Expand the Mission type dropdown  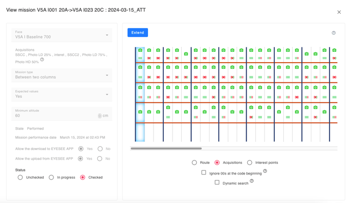(x=62, y=75)
